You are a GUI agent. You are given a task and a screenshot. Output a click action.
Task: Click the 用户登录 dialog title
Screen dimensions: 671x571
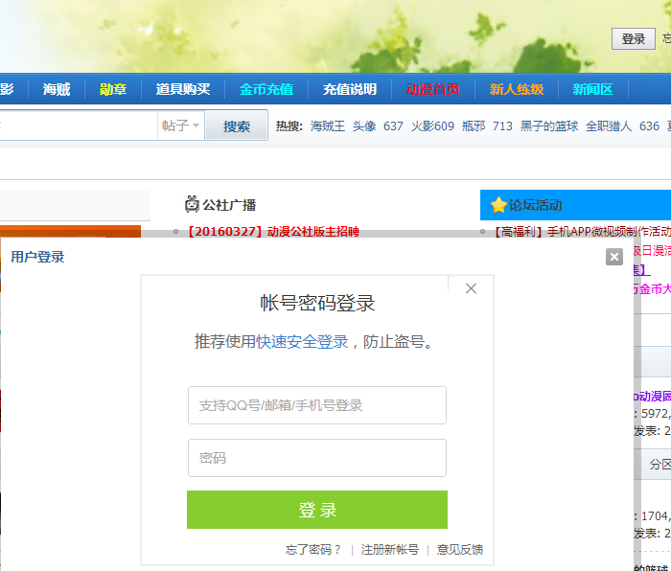37,257
